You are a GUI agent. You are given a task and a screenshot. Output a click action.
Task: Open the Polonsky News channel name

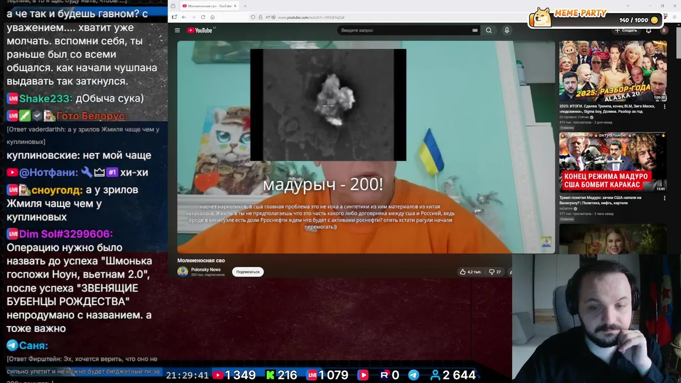[206, 270]
